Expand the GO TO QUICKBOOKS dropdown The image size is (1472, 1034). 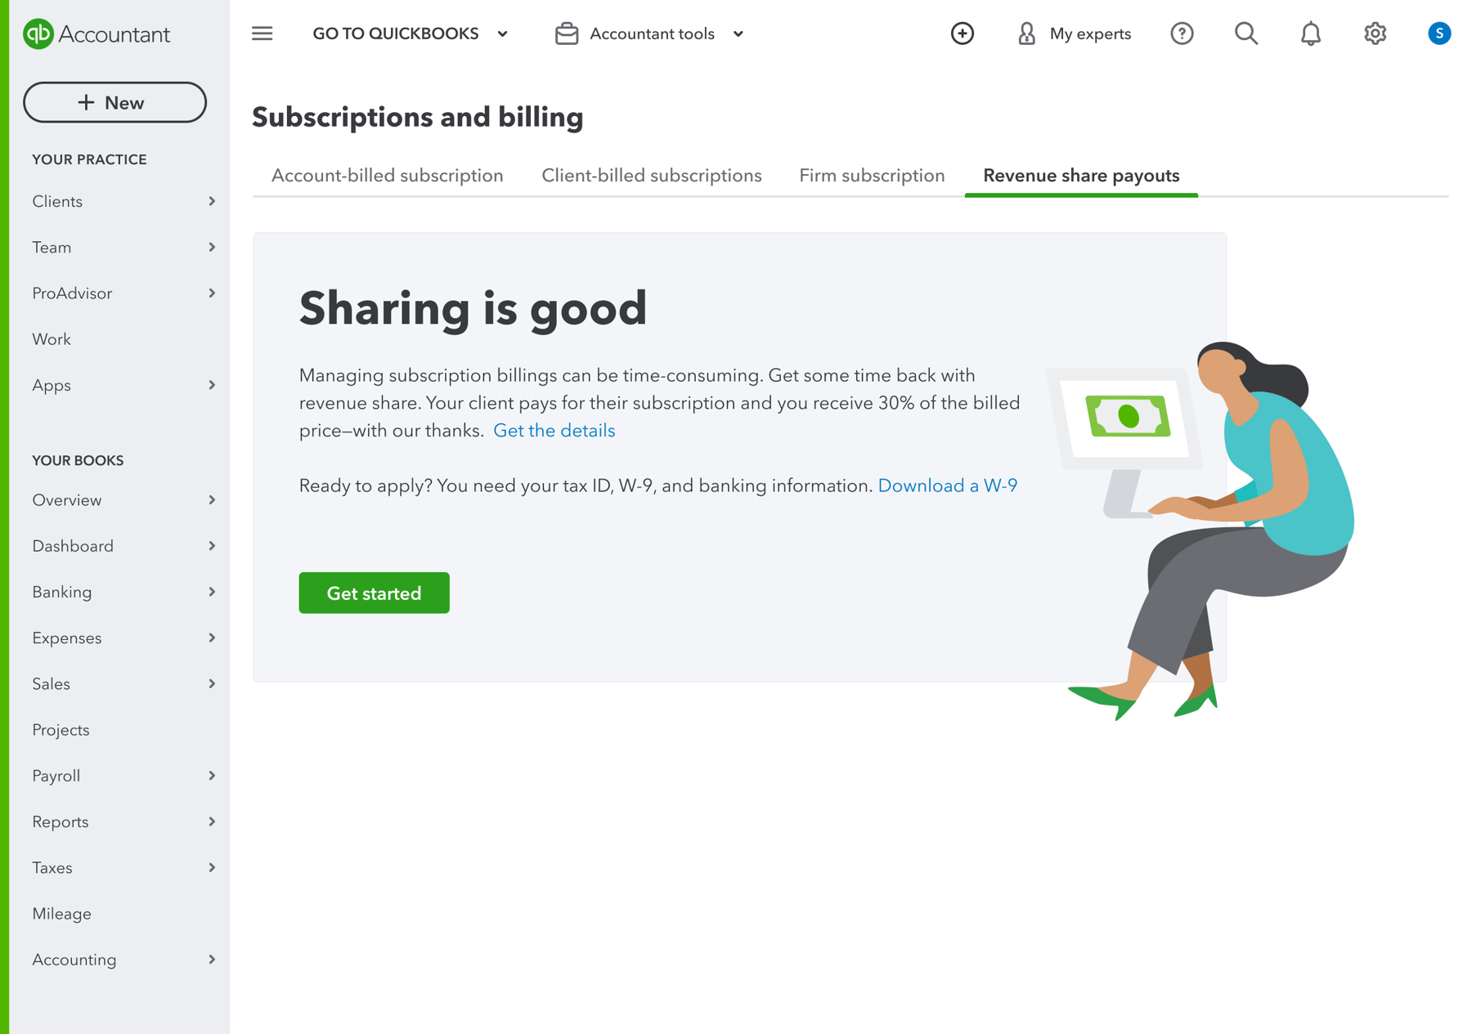[x=409, y=34]
